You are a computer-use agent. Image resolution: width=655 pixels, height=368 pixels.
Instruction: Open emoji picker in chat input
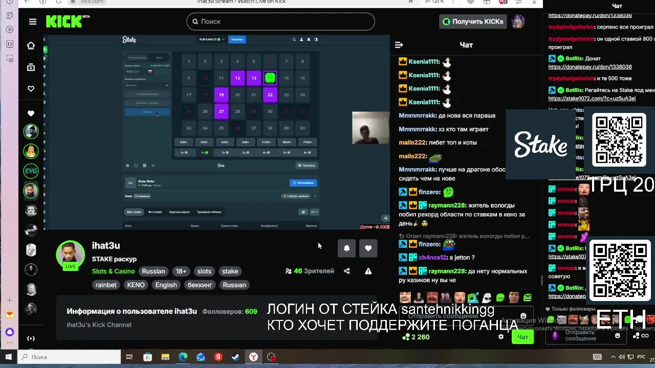point(523,316)
